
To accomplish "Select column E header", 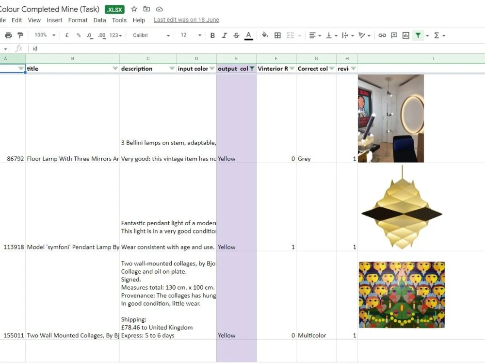I will (x=236, y=59).
